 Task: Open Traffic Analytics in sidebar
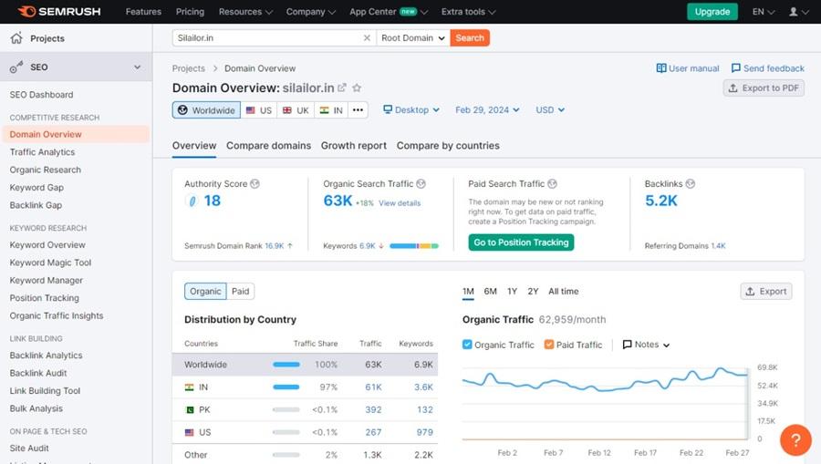coord(42,152)
